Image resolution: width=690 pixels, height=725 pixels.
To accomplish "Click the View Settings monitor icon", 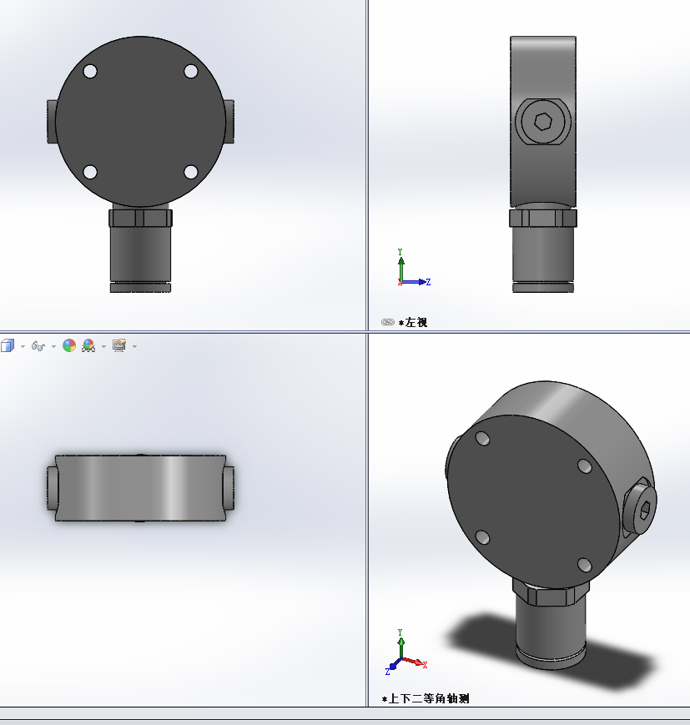I will 119,345.
